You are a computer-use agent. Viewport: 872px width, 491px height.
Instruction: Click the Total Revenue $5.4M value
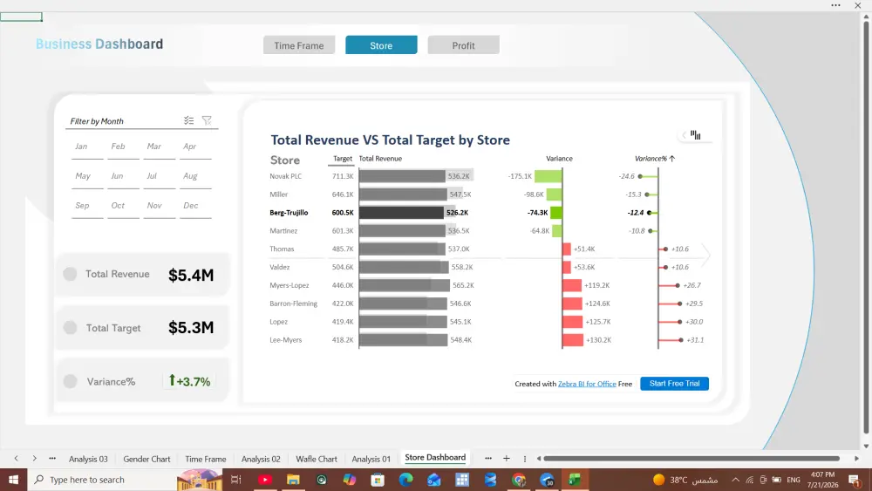click(x=191, y=275)
